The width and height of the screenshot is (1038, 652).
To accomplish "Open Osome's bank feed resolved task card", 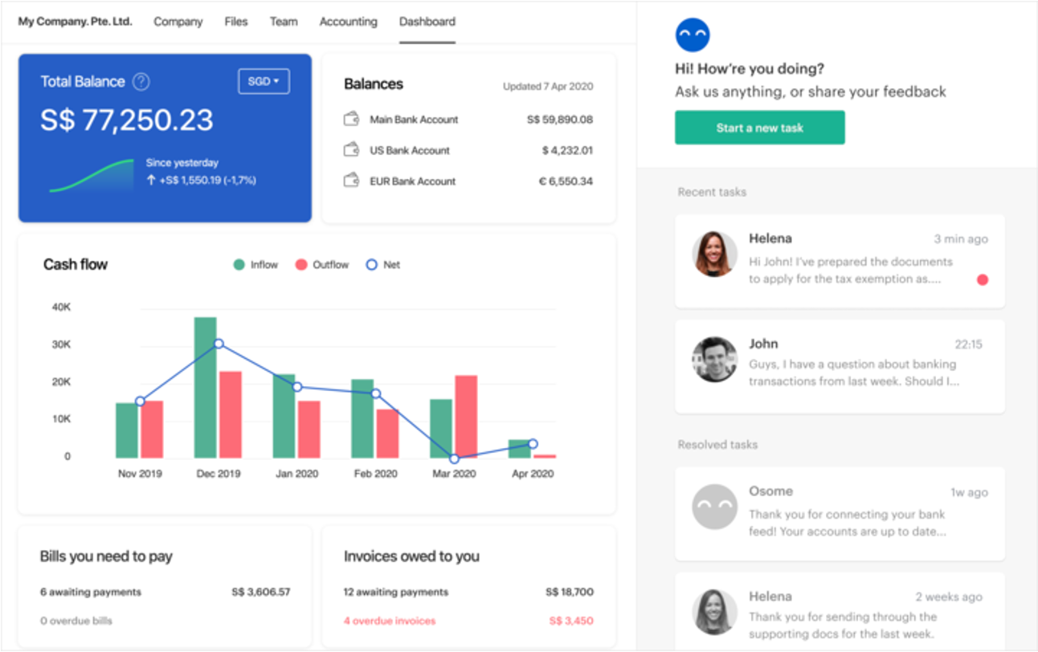I will [x=840, y=514].
